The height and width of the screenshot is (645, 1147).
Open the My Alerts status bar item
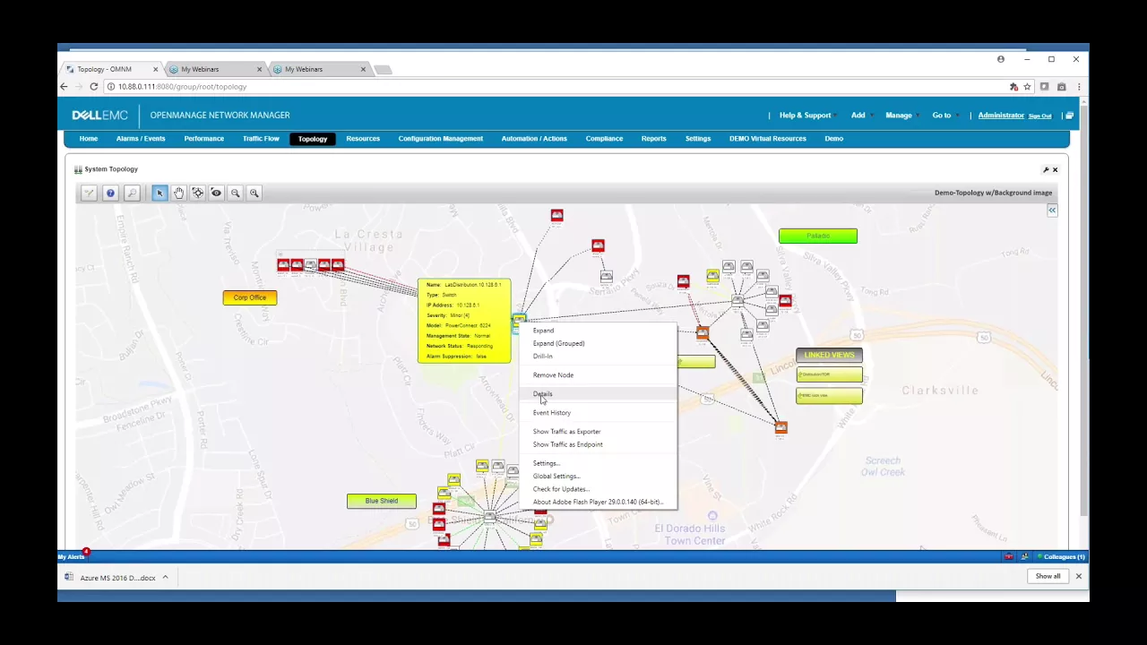pos(72,557)
